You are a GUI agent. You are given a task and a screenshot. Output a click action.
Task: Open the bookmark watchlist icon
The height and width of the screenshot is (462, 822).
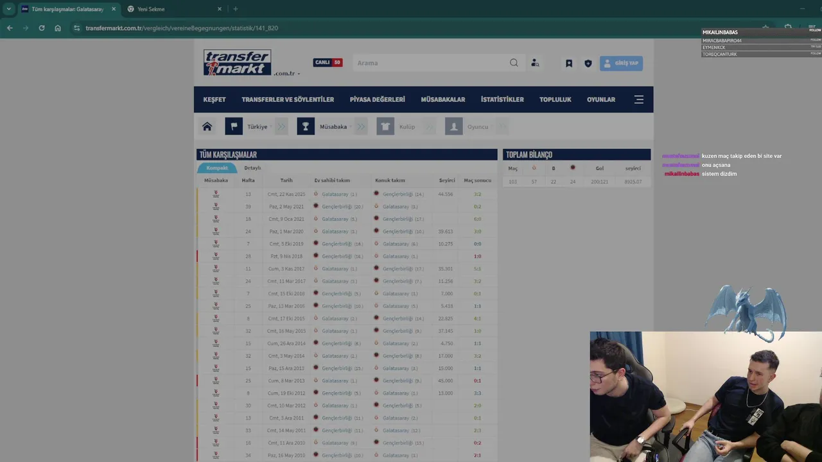569,64
